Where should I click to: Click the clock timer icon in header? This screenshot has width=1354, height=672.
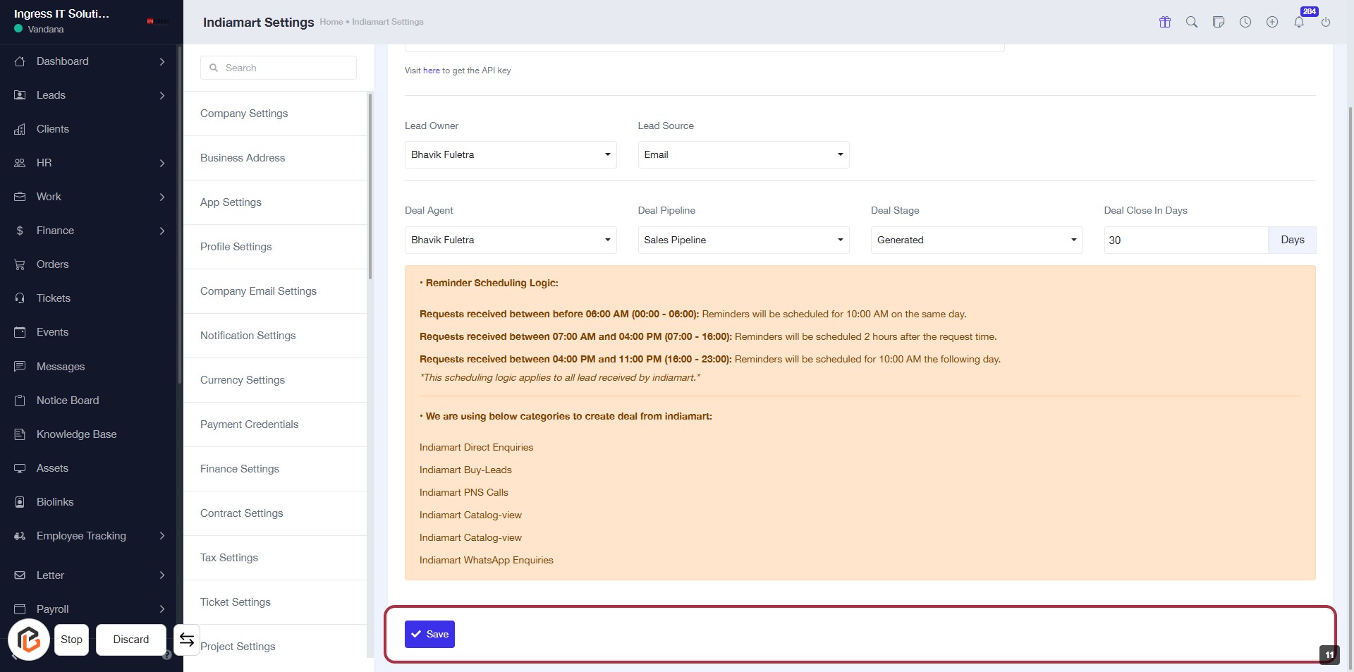point(1245,22)
